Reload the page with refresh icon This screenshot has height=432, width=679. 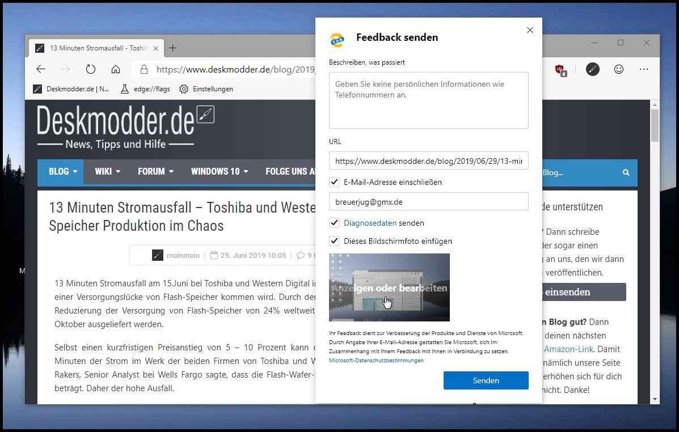[x=91, y=69]
